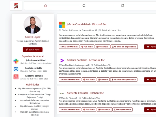Click clock icon beside Publicado hace 1h
This screenshot has width=156, height=117.
[x=92, y=65]
